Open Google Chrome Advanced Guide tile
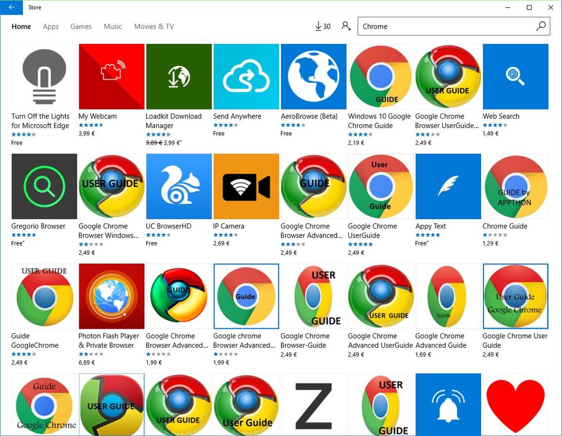 [x=448, y=296]
